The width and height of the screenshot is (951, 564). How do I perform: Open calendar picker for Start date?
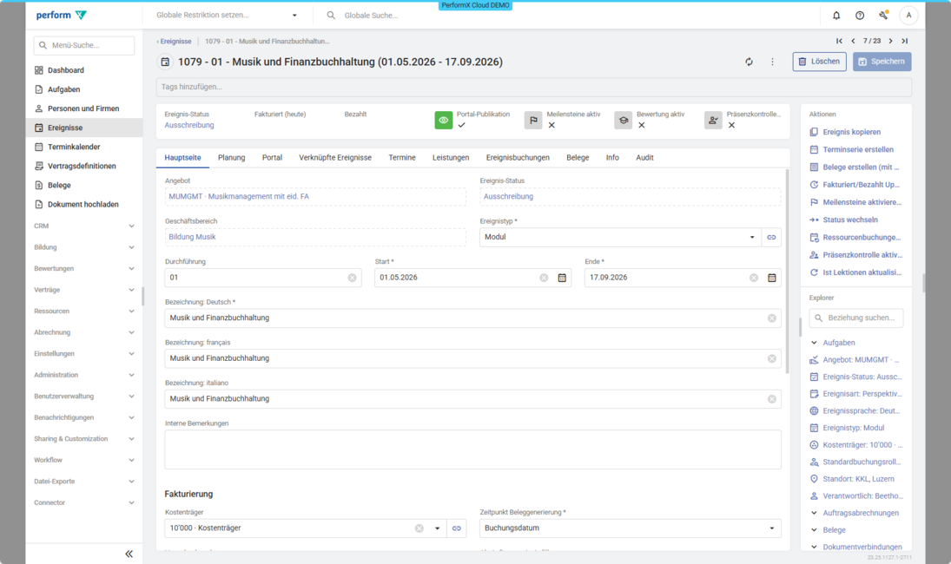tap(562, 278)
